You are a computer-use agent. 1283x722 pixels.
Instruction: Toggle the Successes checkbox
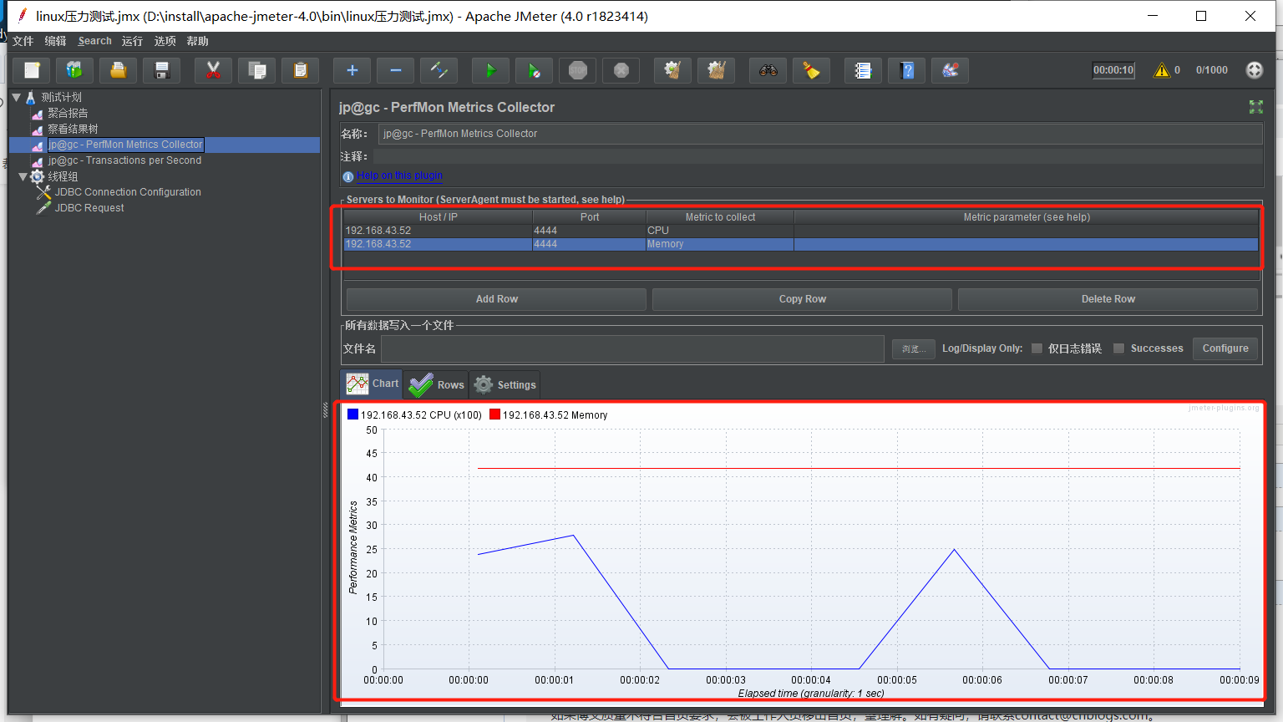1118,348
